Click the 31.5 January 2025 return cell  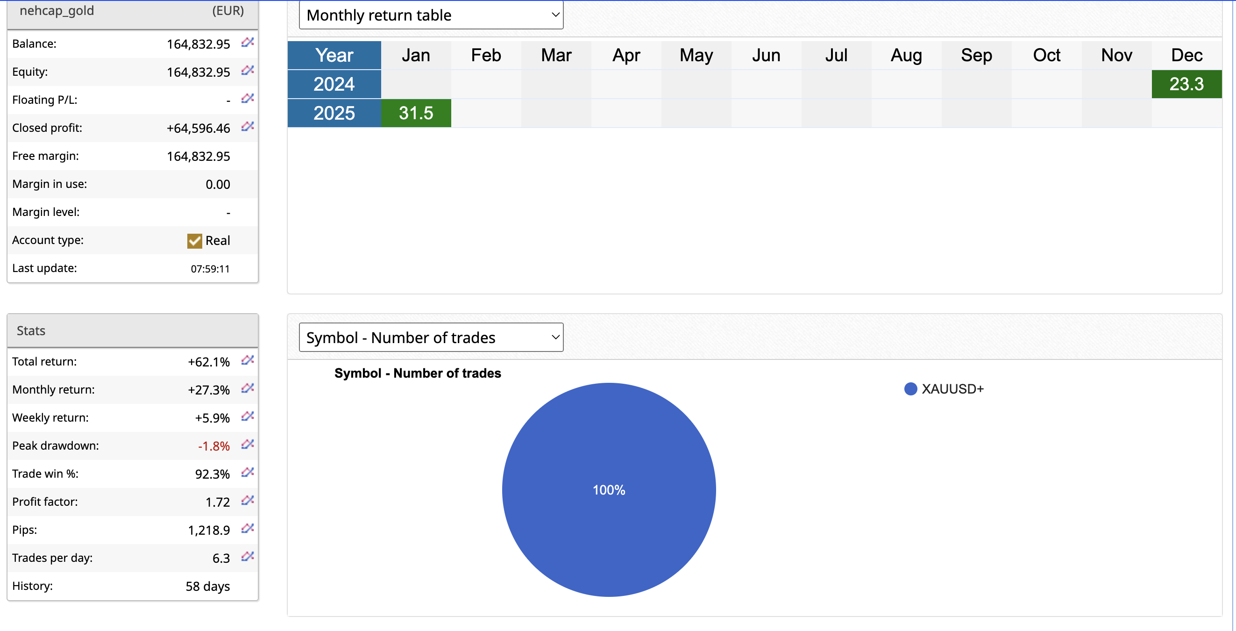point(416,113)
